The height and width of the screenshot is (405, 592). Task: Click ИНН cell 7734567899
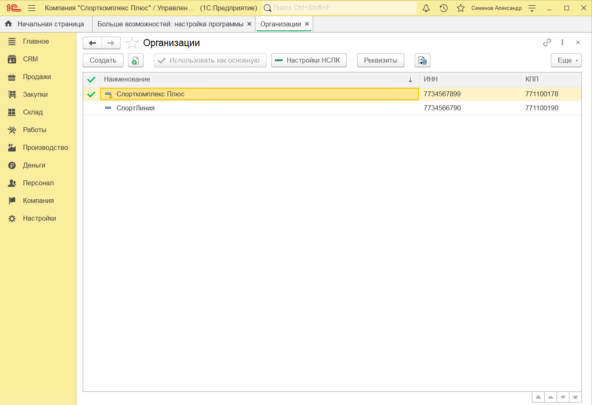coord(470,94)
